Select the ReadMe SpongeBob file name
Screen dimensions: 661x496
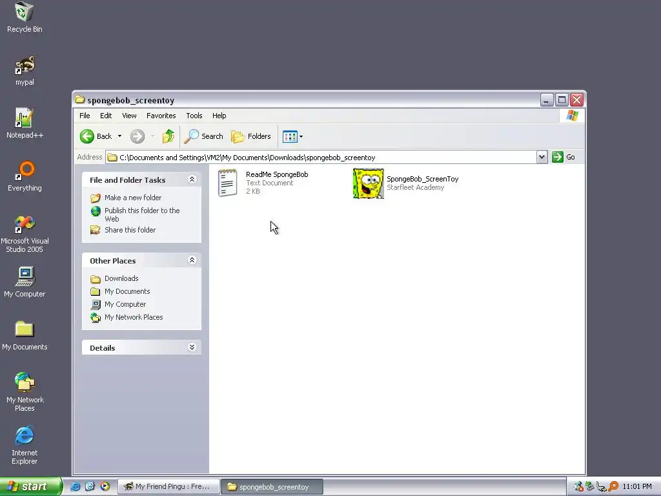click(x=277, y=174)
